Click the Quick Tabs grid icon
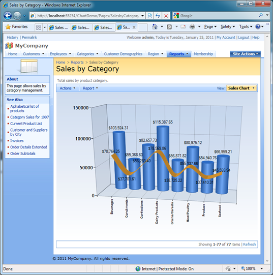 coord(39,27)
